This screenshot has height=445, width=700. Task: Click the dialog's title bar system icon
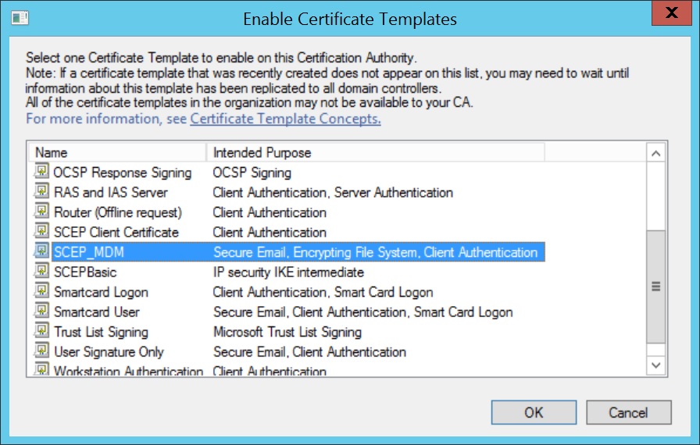coord(20,17)
